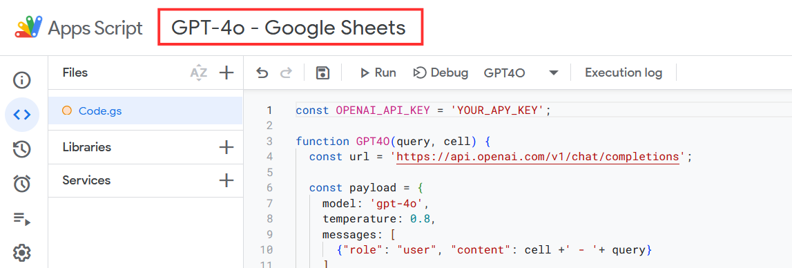This screenshot has width=792, height=268.
Task: Rename project title GPT-4o - Google Sheets
Action: pyautogui.click(x=289, y=28)
